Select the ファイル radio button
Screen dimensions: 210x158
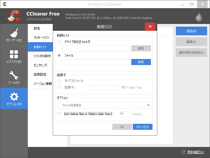point(59,56)
